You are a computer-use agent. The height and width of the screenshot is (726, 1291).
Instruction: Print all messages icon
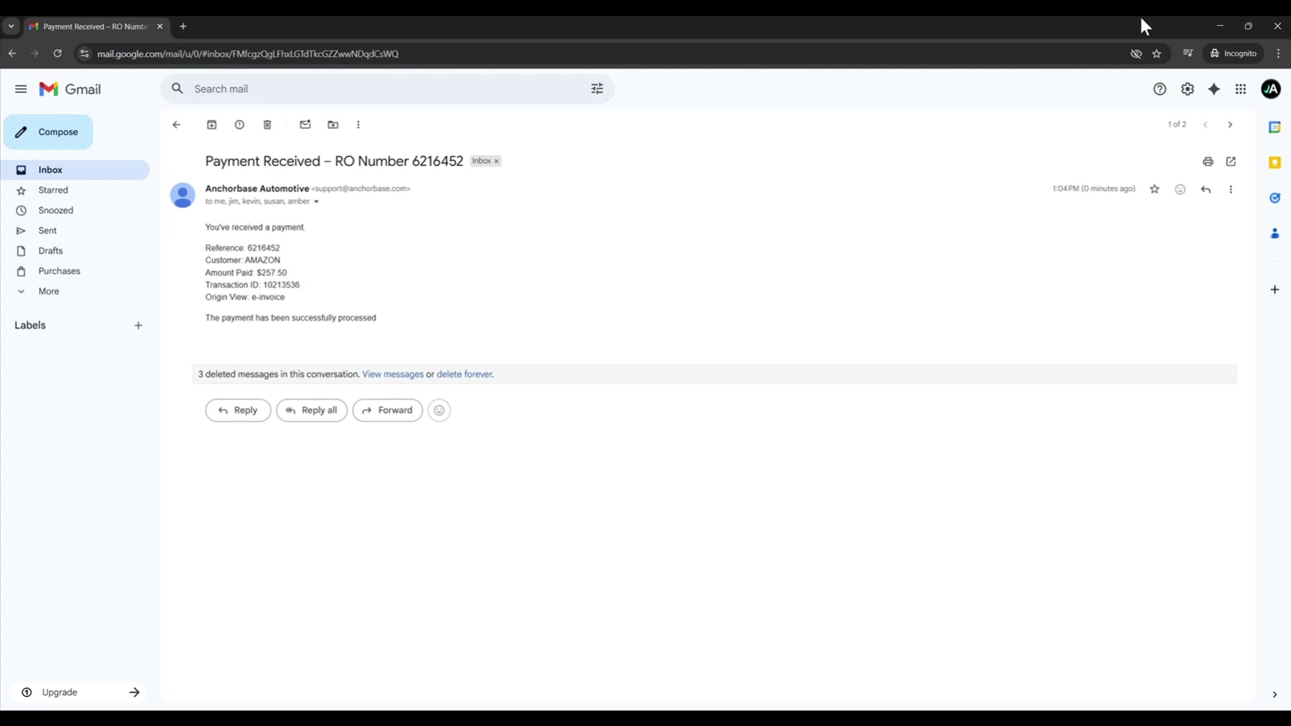[x=1208, y=161]
